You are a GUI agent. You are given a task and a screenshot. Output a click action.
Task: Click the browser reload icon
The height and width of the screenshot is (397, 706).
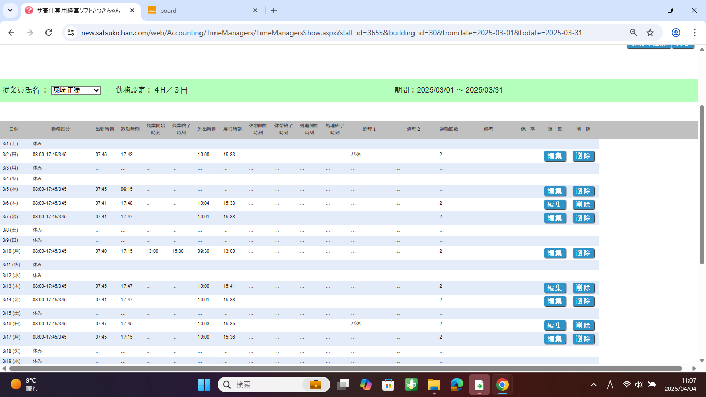49,33
